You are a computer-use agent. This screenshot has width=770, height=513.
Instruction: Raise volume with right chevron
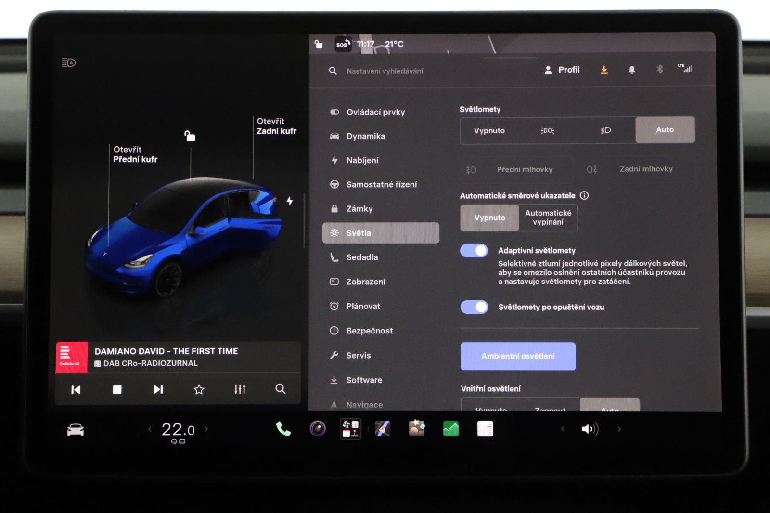pos(619,429)
